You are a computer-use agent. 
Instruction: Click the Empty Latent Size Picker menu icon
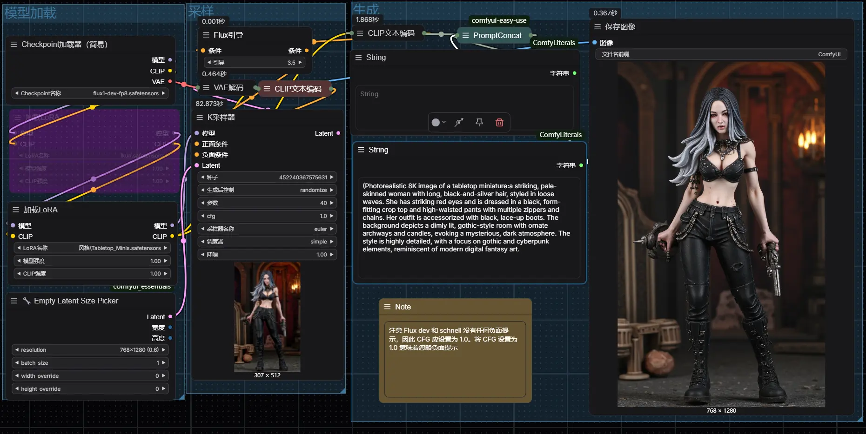click(14, 301)
